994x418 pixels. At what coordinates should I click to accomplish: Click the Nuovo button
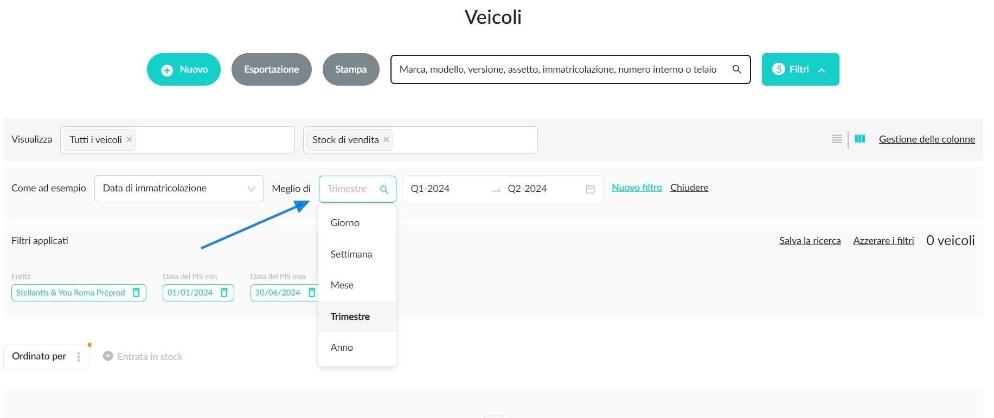click(184, 69)
